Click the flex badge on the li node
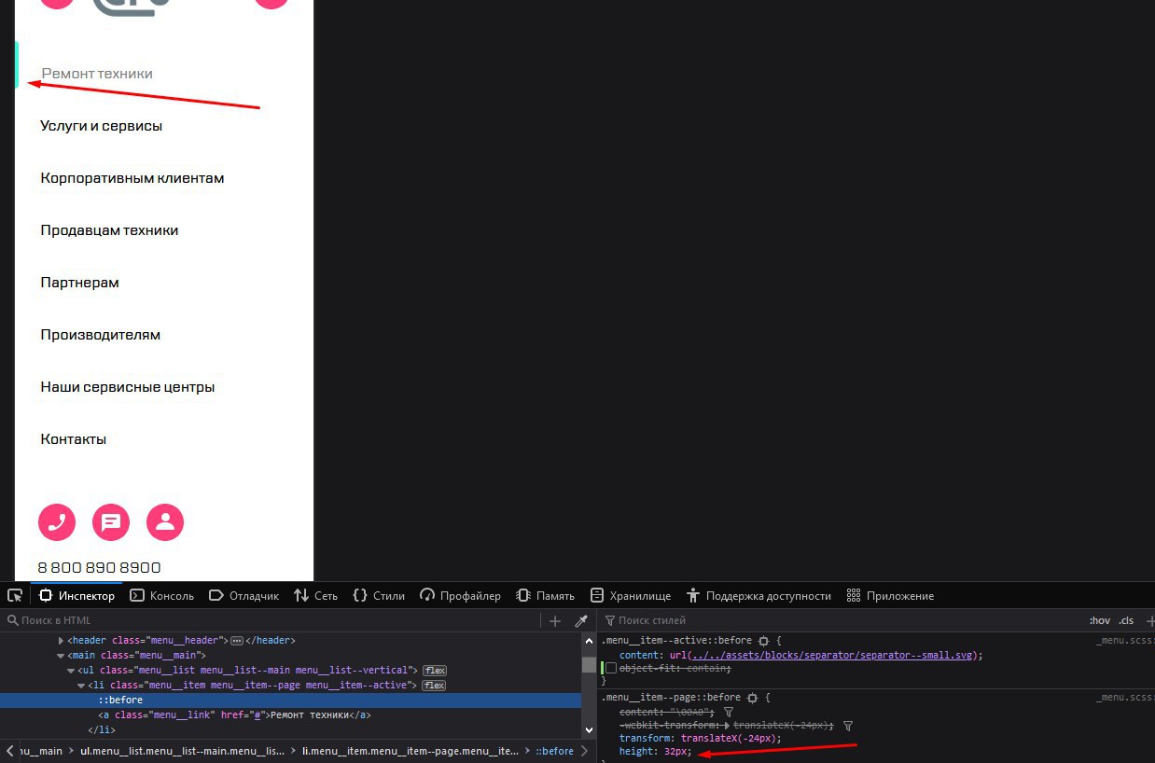The height and width of the screenshot is (763, 1155). point(434,686)
